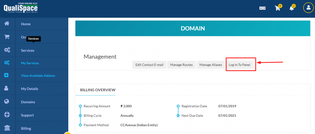Click registration date 07/01/2019
315x134 pixels.
(227, 106)
